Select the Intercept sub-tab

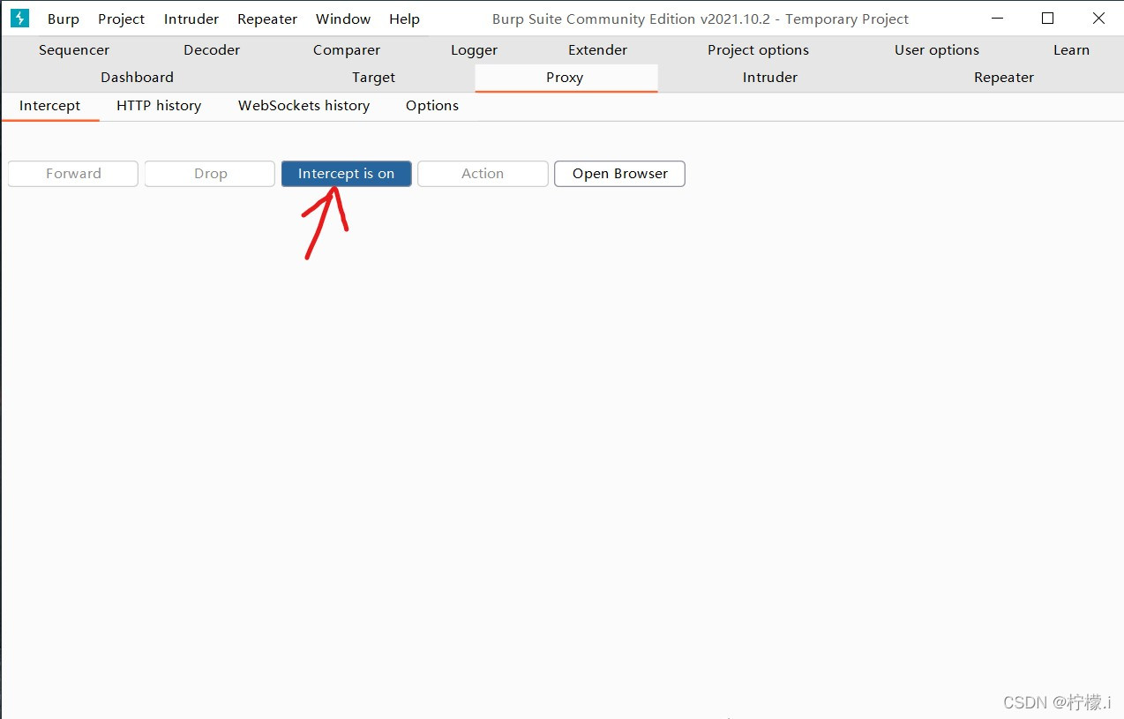click(50, 106)
